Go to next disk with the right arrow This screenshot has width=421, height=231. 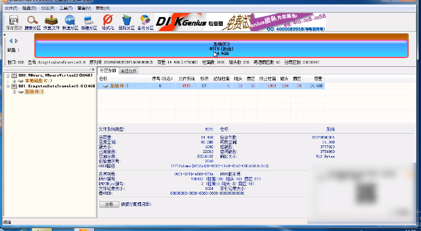point(16,40)
